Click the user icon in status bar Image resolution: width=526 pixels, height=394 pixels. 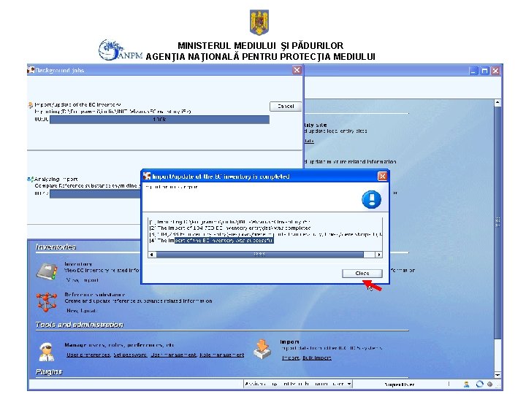466,385
